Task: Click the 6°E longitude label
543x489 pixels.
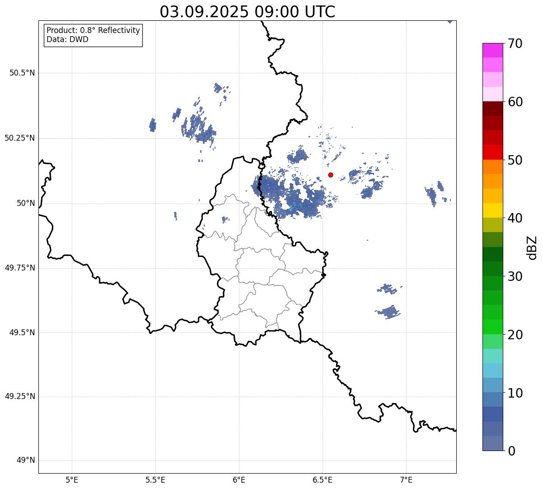Action: coord(239,480)
